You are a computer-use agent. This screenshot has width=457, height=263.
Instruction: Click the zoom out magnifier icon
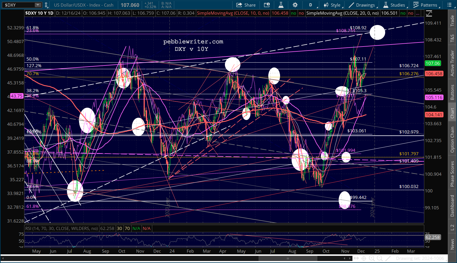tap(379, 258)
